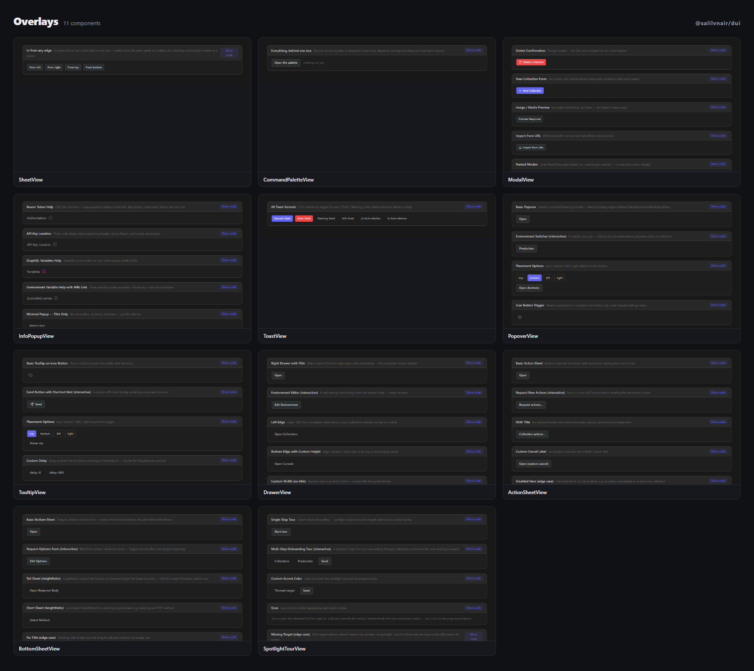Click the Select Method button
754x671 pixels.
[39, 620]
